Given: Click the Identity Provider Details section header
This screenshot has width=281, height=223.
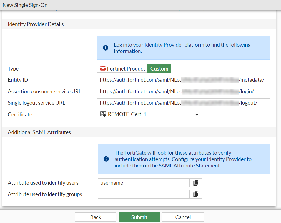Looking at the screenshot, I should pyautogui.click(x=36, y=24).
